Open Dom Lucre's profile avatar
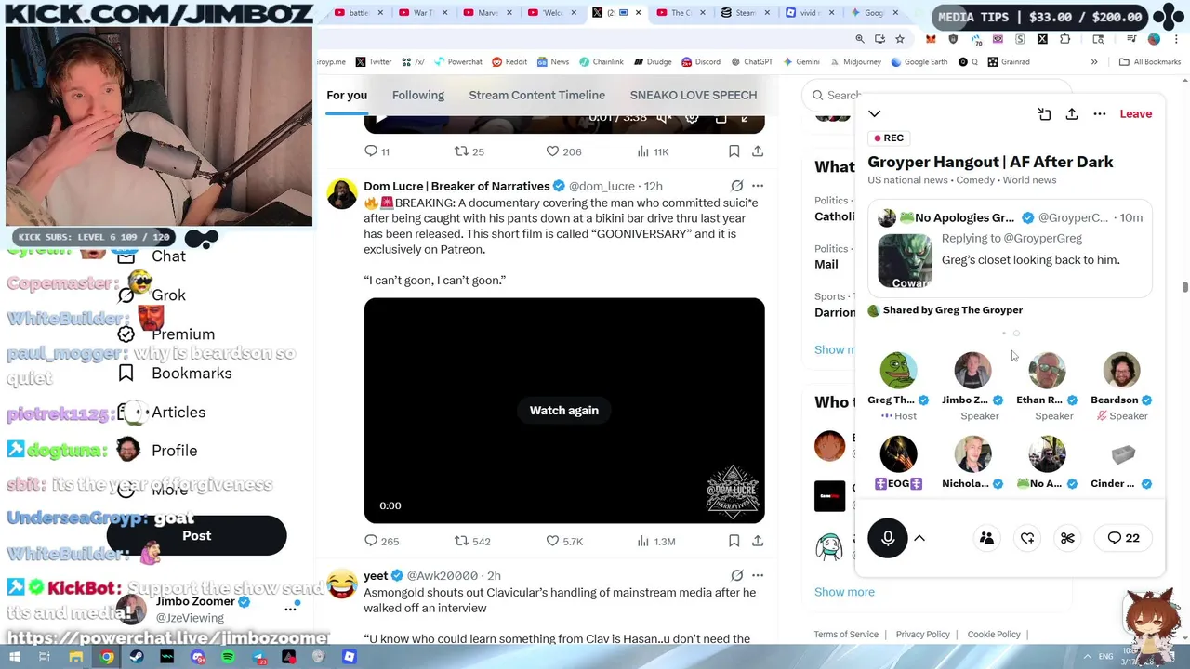This screenshot has width=1190, height=669. click(x=342, y=194)
